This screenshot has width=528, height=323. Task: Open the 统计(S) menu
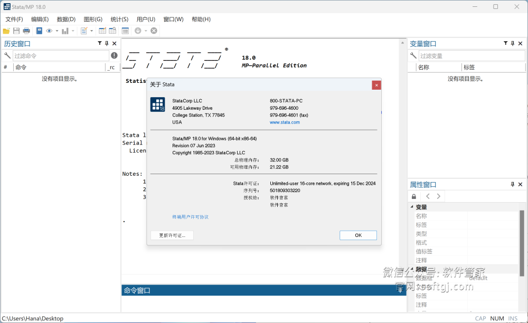click(119, 19)
